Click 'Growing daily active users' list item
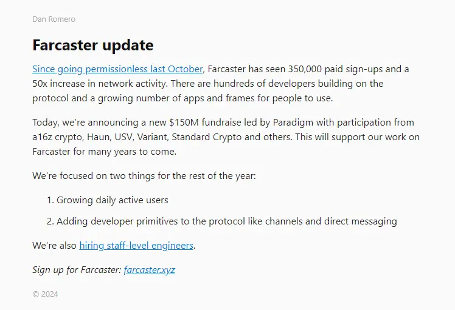 [x=112, y=200]
